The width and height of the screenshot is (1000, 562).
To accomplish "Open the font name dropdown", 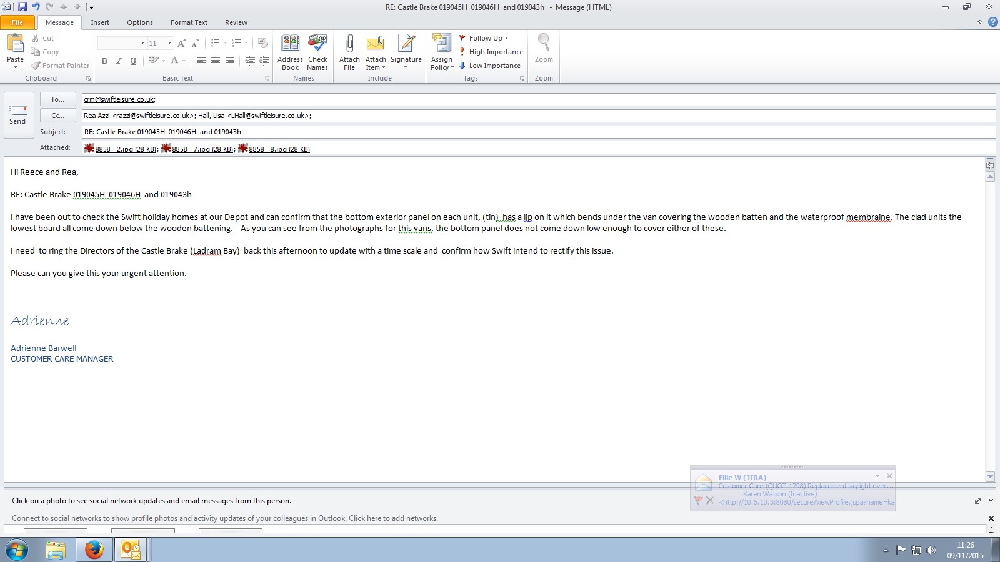I will point(142,43).
